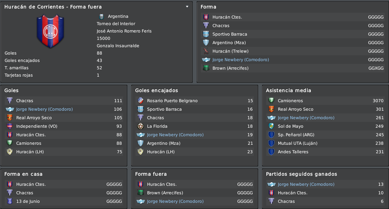Click Sol de Mayo badge icon
The image size is (389, 209).
click(x=271, y=126)
